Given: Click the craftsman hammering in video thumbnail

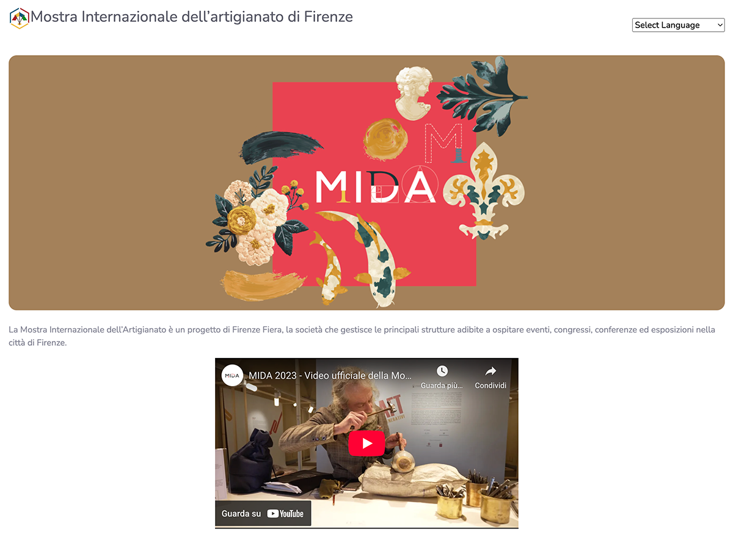Looking at the screenshot, I should pyautogui.click(x=342, y=428).
